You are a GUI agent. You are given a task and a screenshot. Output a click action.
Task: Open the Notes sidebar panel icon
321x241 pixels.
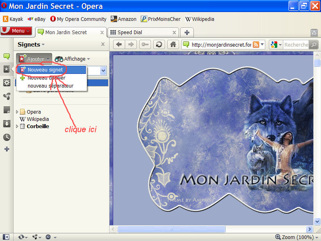6,110
